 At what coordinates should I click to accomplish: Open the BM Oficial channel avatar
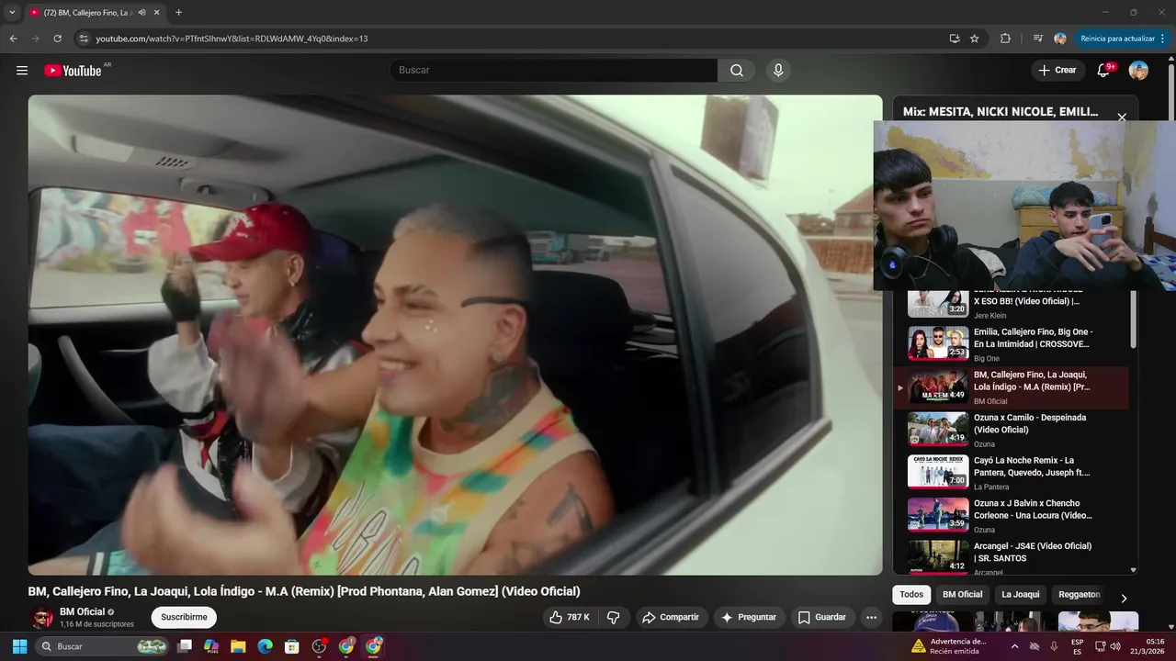tap(41, 617)
